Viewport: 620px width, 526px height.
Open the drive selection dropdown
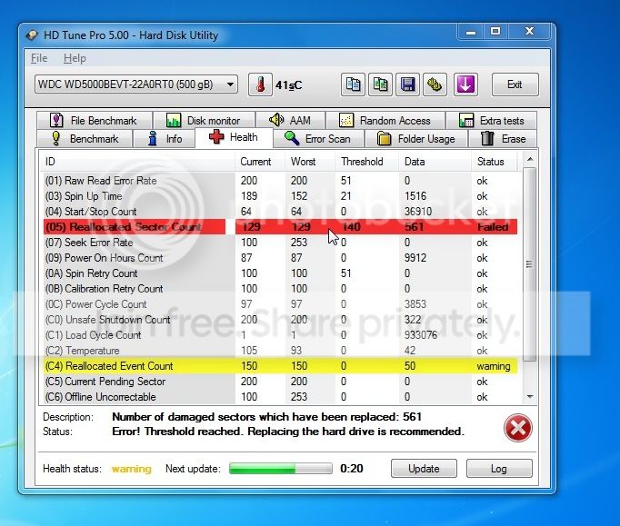(136, 84)
